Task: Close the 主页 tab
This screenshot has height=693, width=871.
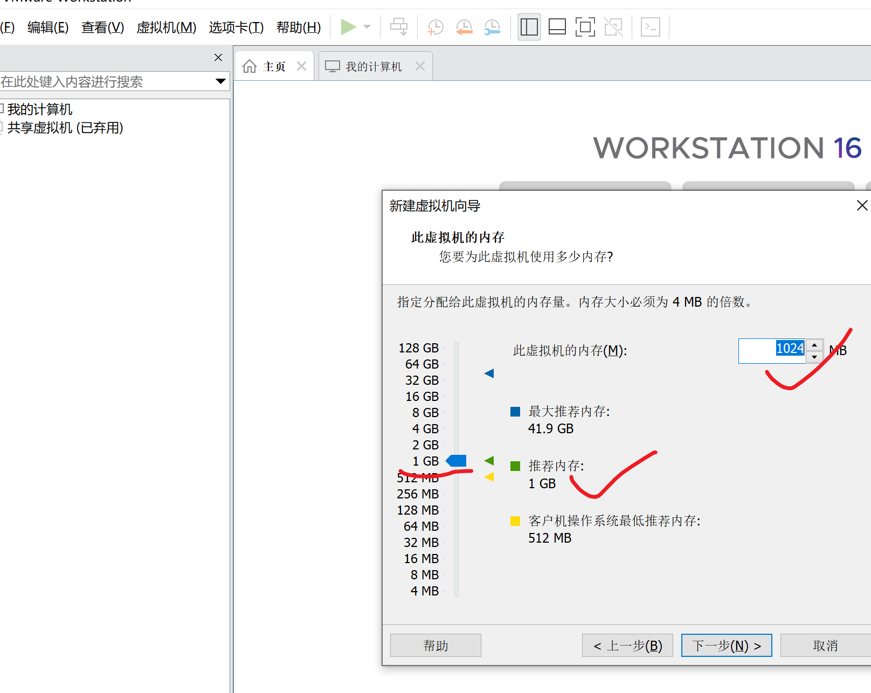Action: coord(301,66)
